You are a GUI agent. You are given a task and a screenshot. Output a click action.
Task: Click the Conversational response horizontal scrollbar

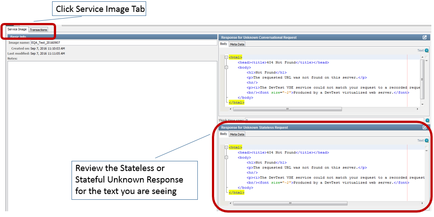(x=287, y=108)
